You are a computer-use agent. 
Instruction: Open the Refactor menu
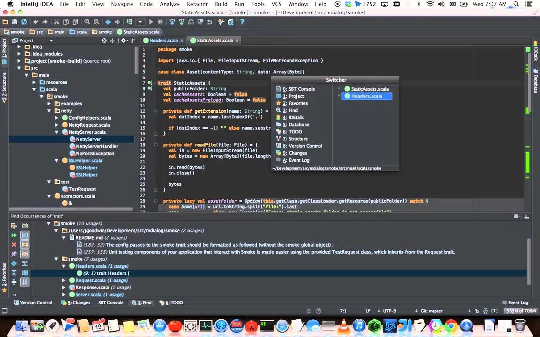[197, 4]
